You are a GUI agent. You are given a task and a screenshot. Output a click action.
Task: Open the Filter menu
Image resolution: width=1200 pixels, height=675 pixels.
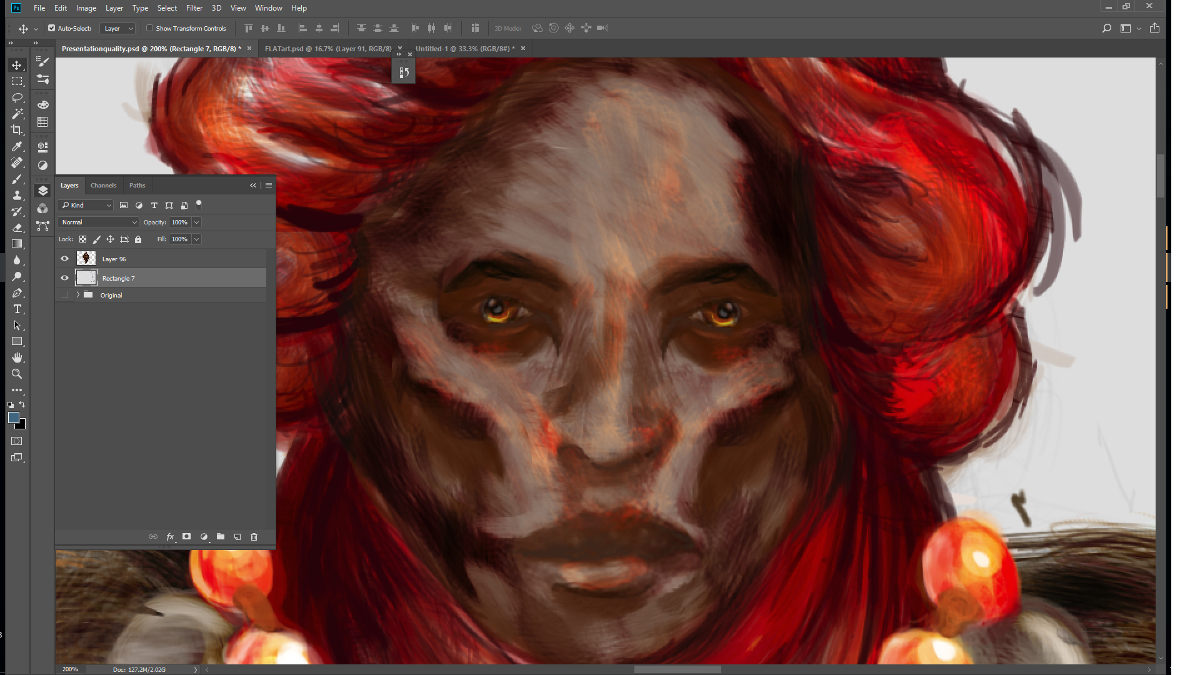click(x=194, y=8)
